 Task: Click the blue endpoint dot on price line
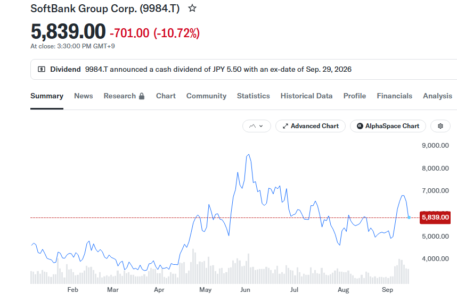click(x=409, y=217)
